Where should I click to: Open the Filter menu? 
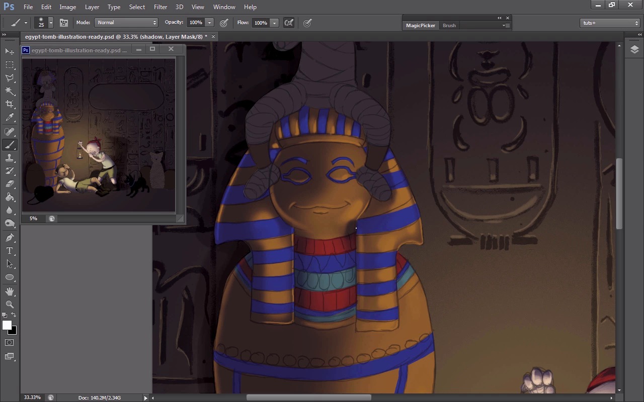[160, 7]
